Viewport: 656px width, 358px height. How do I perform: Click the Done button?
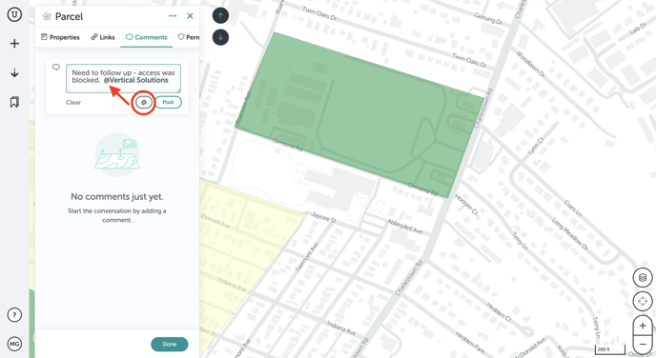pos(170,345)
